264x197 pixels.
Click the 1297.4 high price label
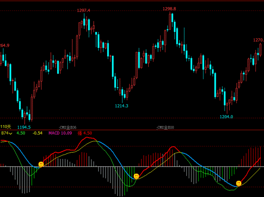(x=83, y=10)
